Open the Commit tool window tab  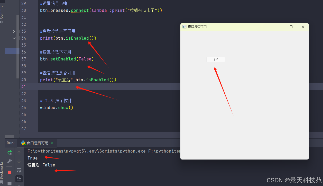[2, 15]
